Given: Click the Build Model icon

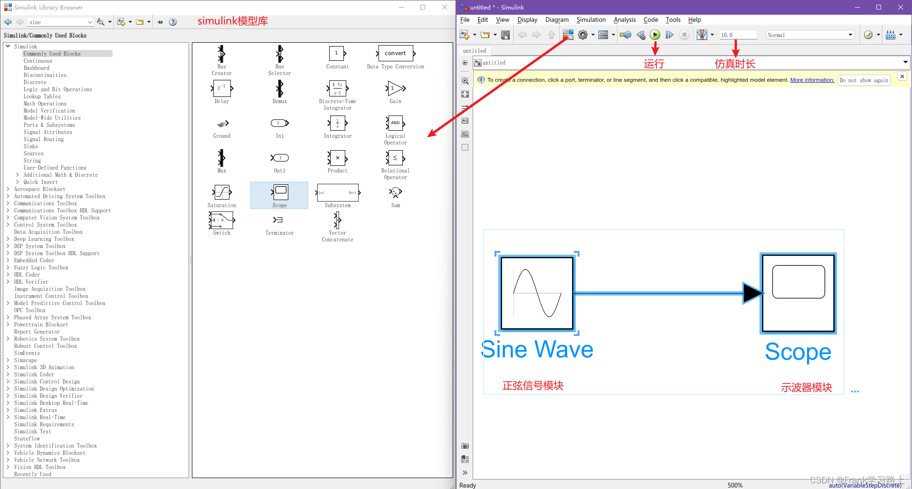Looking at the screenshot, I should [891, 35].
